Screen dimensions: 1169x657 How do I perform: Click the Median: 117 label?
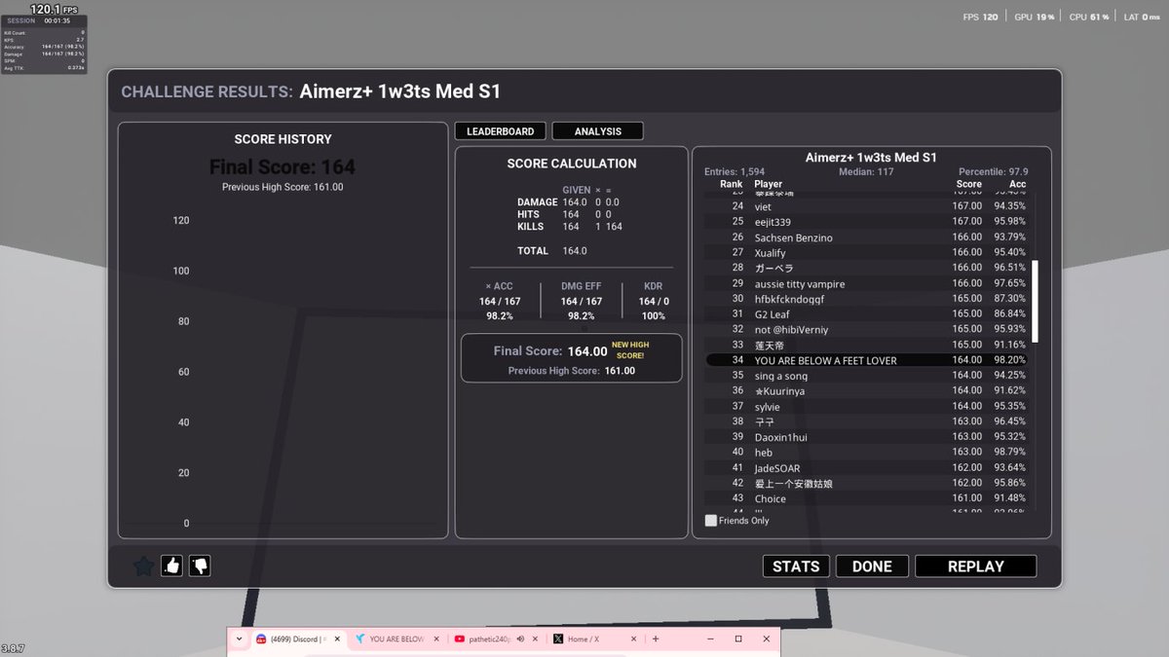click(866, 172)
